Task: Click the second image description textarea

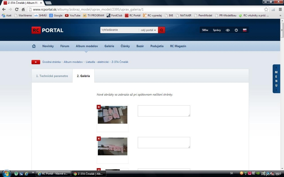Action: [x=164, y=142]
